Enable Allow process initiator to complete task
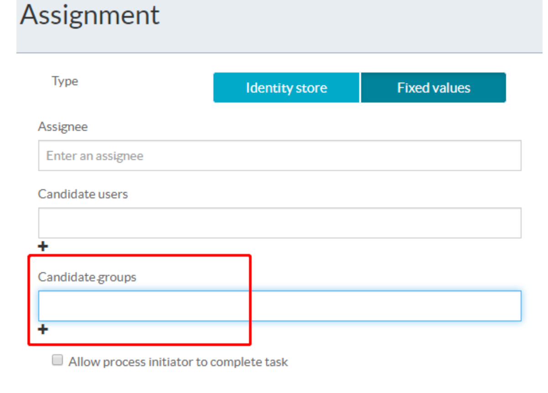Viewport: 548px width, 393px height. click(x=57, y=361)
